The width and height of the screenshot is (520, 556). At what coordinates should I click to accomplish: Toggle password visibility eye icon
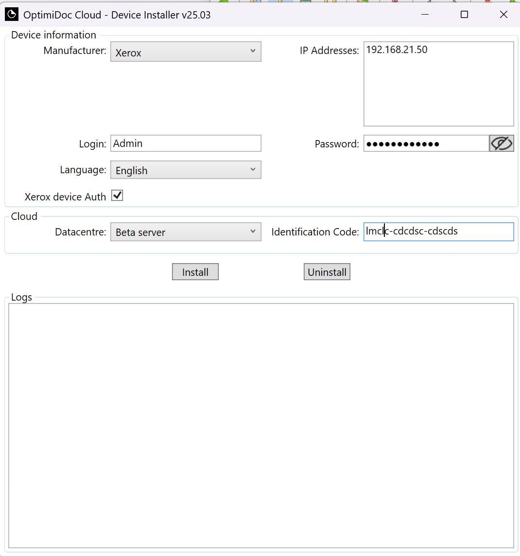click(x=501, y=143)
